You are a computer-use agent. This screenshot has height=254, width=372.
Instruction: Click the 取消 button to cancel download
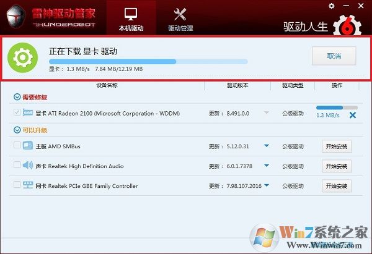coord(334,56)
